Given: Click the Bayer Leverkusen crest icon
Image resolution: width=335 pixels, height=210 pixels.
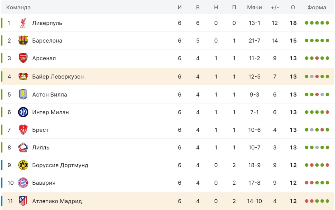Looking at the screenshot, I should (23, 76).
